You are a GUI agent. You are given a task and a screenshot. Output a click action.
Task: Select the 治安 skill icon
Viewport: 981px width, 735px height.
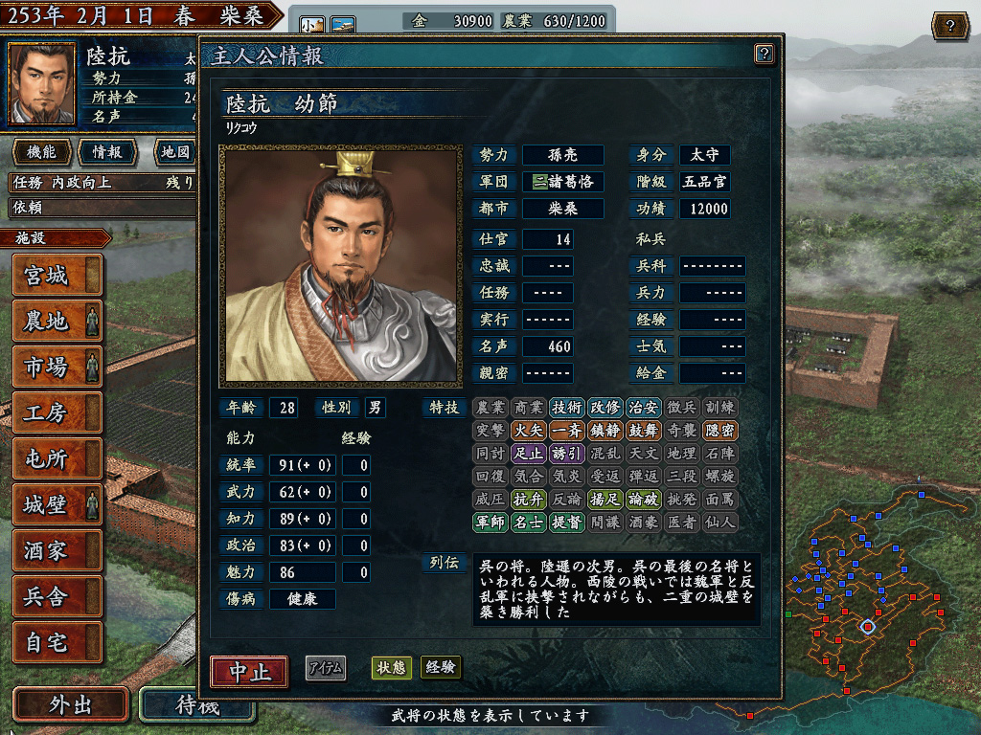click(643, 408)
